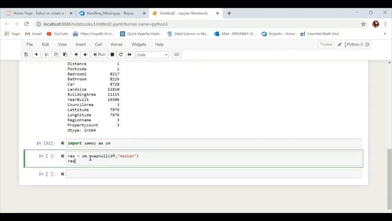Paste cells below icon

pyautogui.click(x=66, y=55)
